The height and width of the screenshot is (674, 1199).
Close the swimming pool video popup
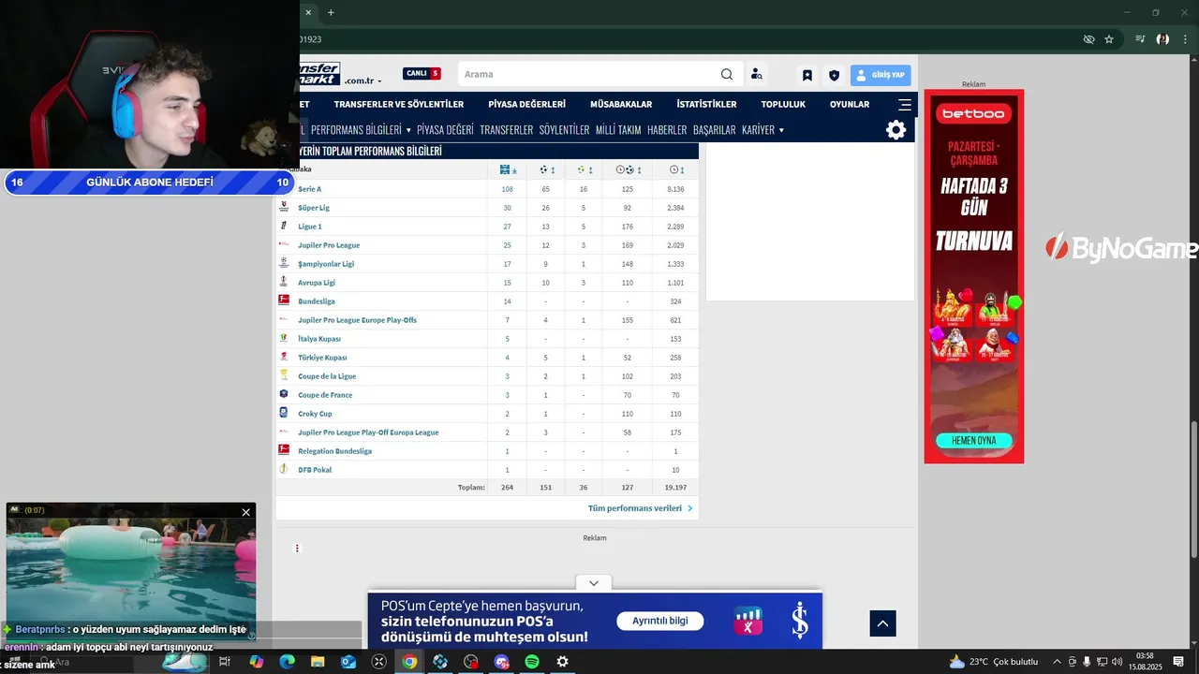coord(246,512)
